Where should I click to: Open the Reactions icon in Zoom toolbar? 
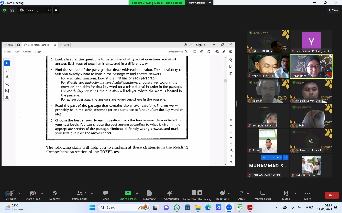pyautogui.click(x=222, y=194)
